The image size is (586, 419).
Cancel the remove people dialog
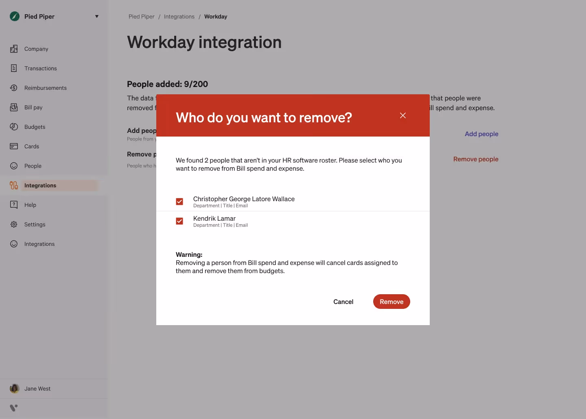point(343,302)
